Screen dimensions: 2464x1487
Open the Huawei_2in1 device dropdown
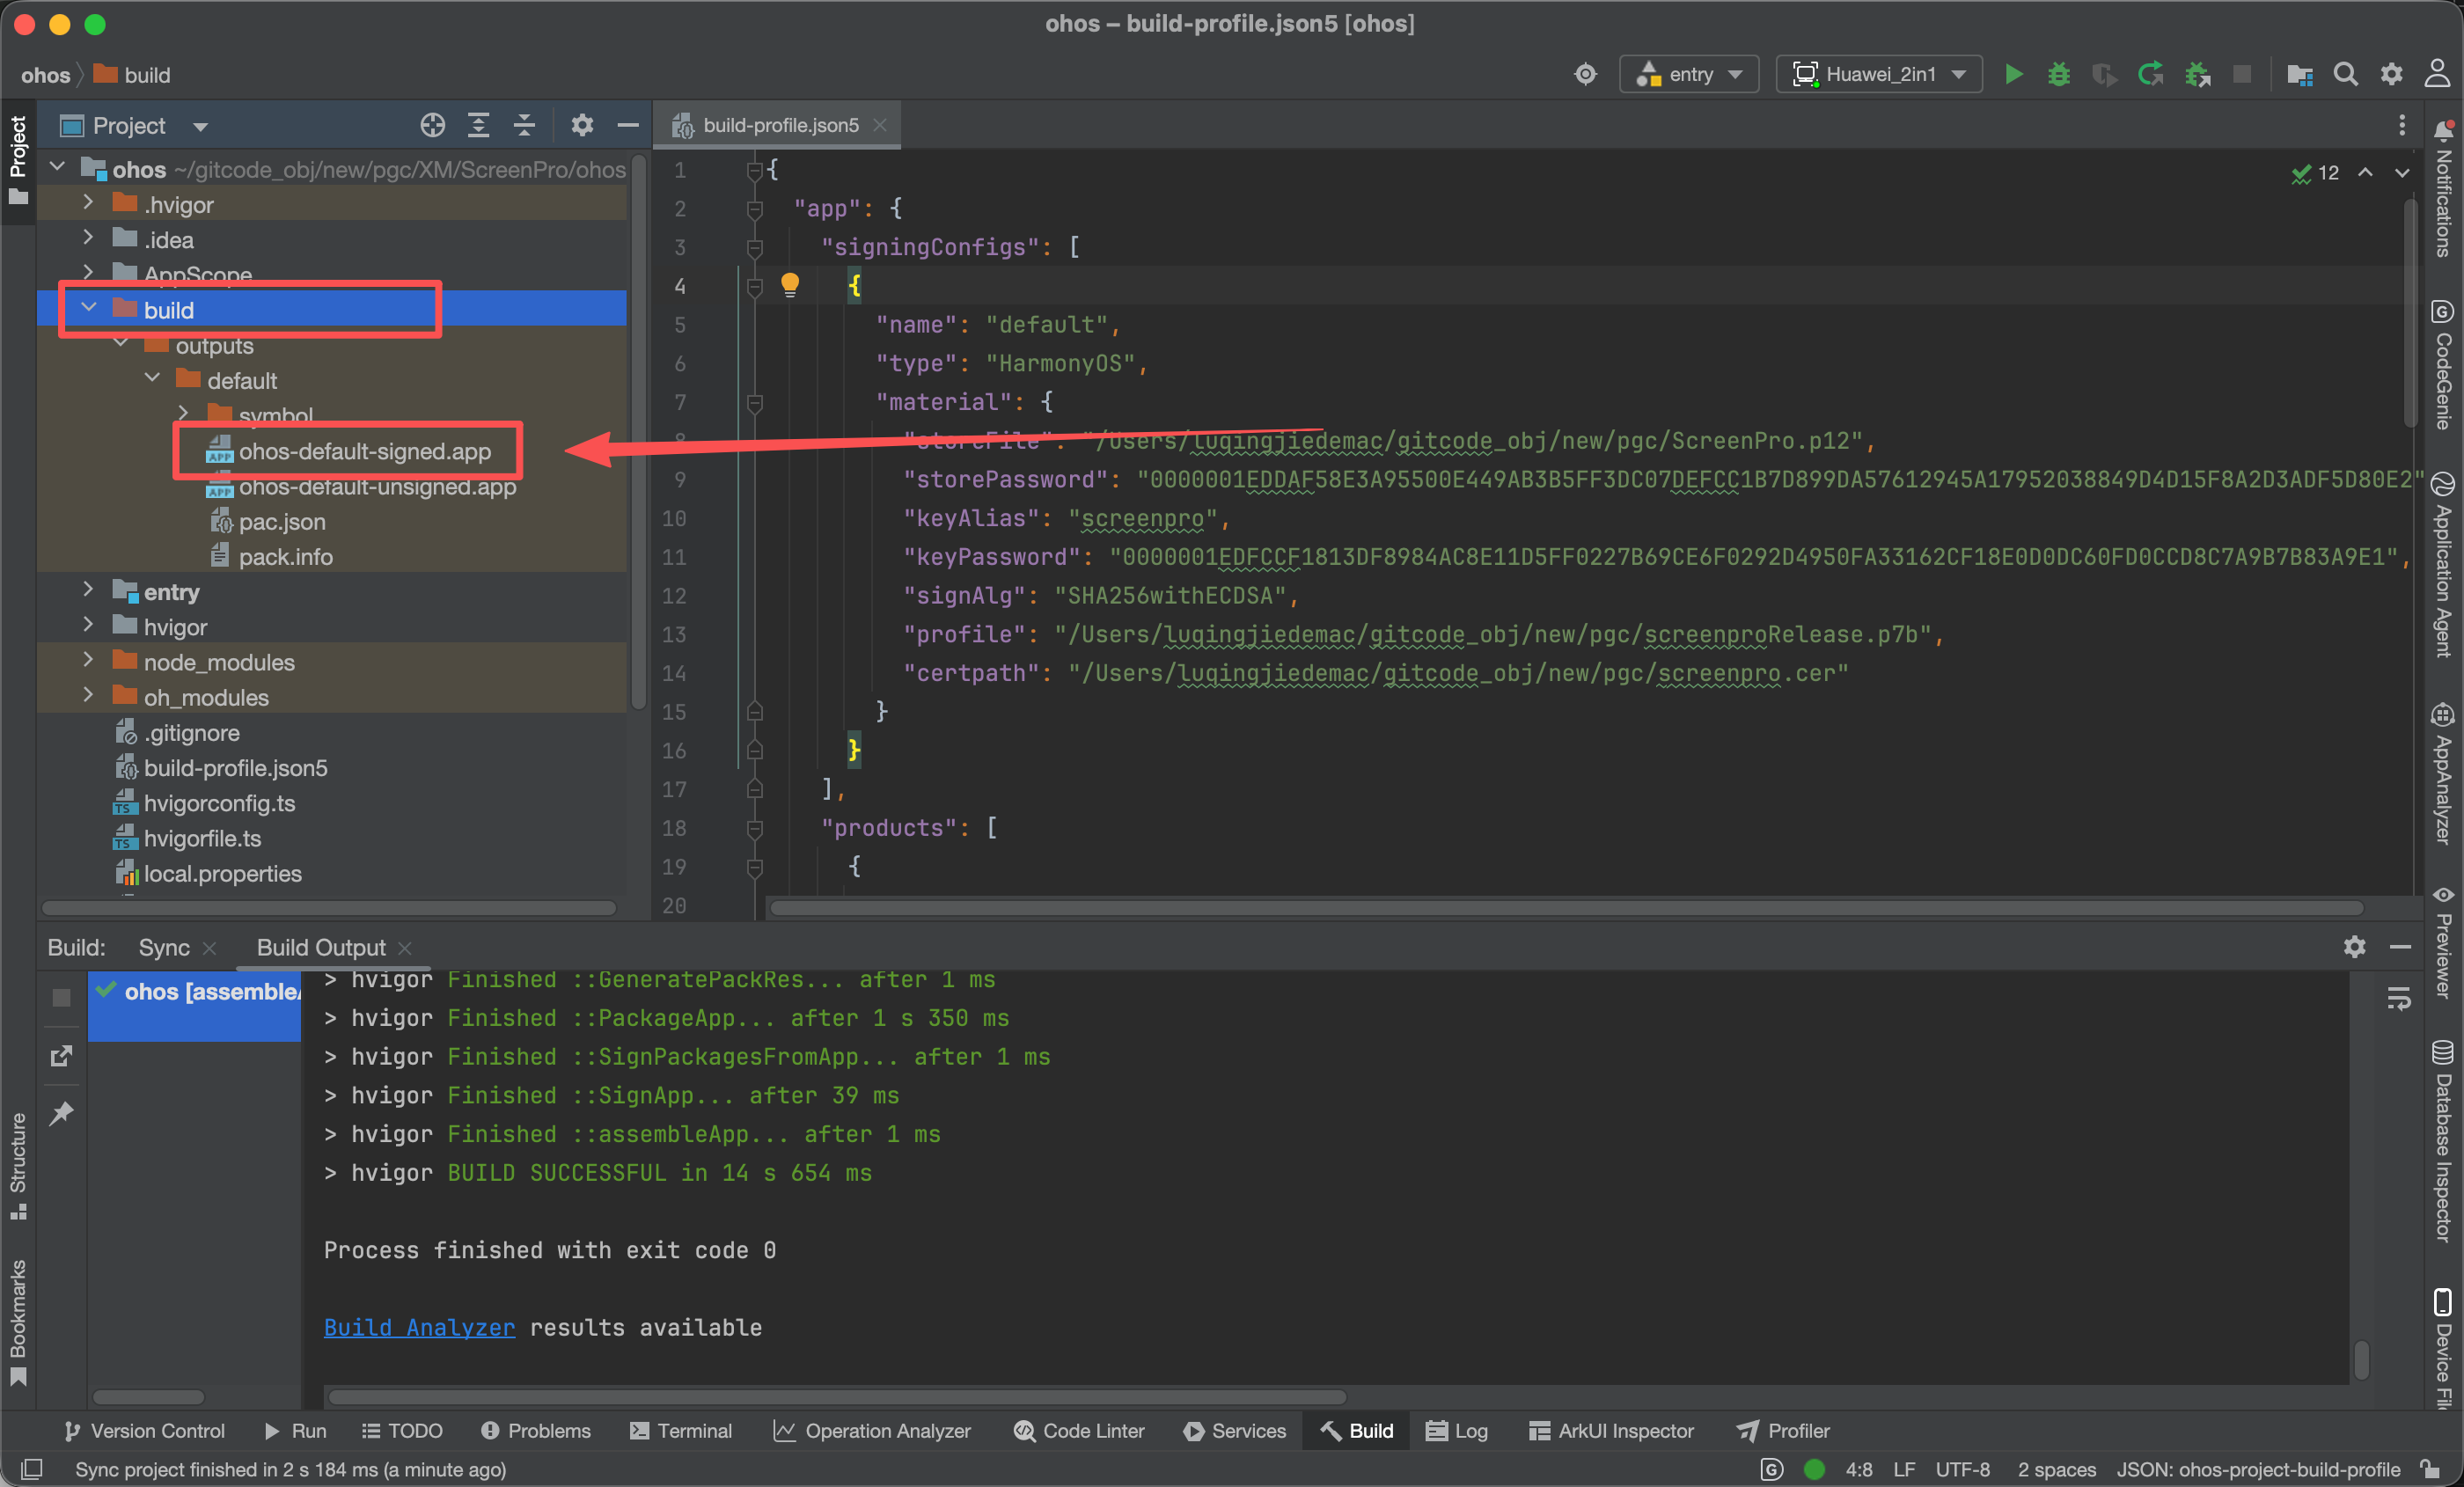click(1879, 75)
